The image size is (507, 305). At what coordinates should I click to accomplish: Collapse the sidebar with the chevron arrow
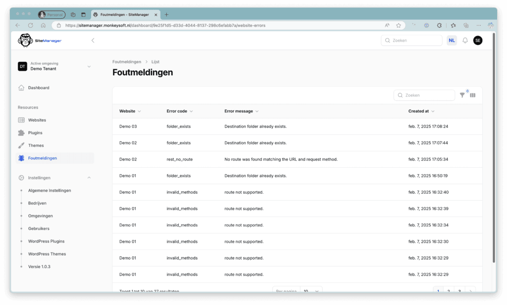point(93,40)
